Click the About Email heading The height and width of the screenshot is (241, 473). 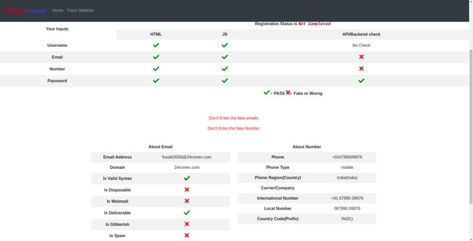click(160, 147)
